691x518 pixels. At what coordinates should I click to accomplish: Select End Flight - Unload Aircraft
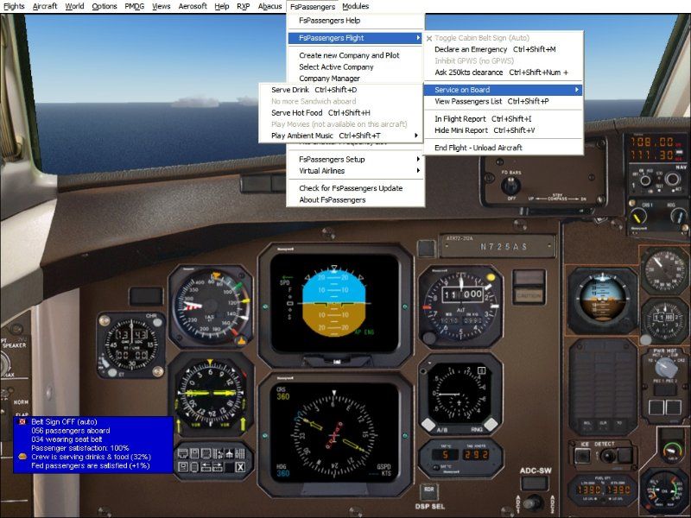pyautogui.click(x=503, y=148)
